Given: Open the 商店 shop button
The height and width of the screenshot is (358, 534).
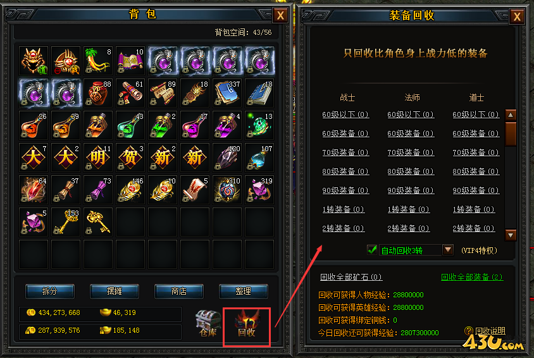Looking at the screenshot, I should [x=179, y=292].
